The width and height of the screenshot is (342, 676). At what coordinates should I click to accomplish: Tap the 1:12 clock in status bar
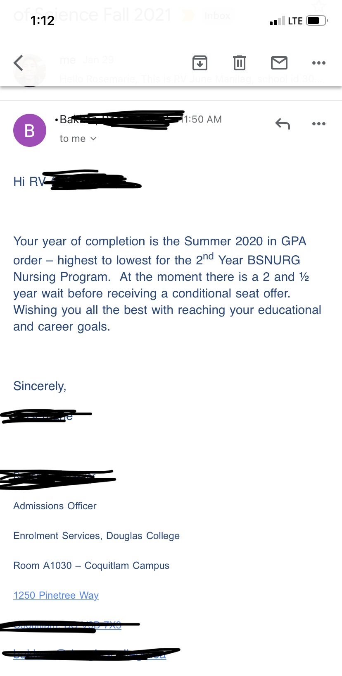tap(43, 21)
